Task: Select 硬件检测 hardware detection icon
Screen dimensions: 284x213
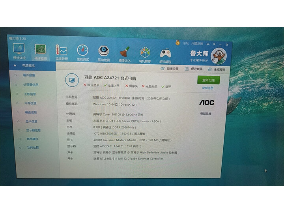Action: (x=41, y=52)
